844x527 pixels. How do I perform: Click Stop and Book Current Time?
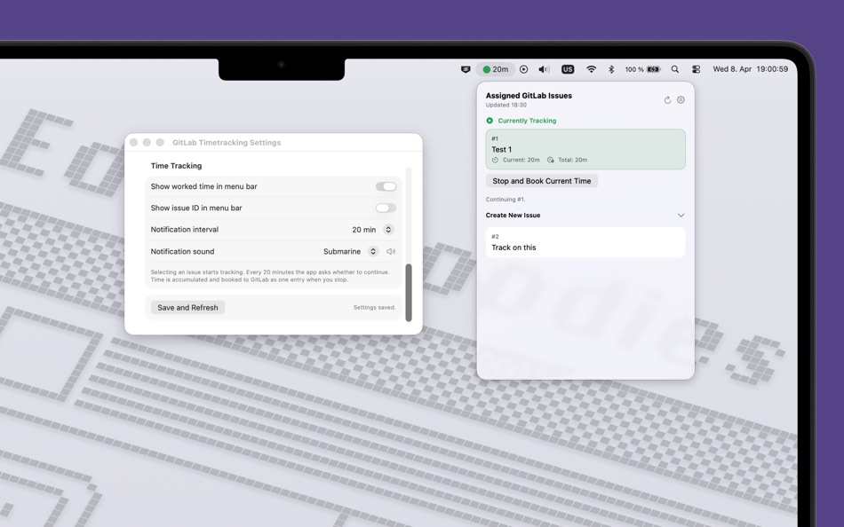click(x=542, y=181)
